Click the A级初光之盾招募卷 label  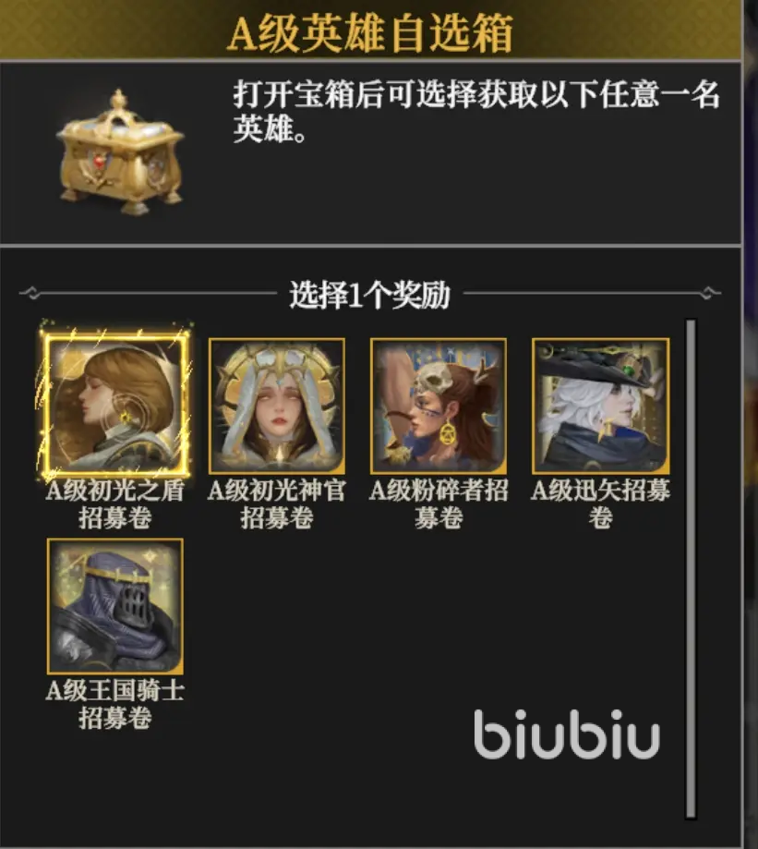pyautogui.click(x=115, y=503)
